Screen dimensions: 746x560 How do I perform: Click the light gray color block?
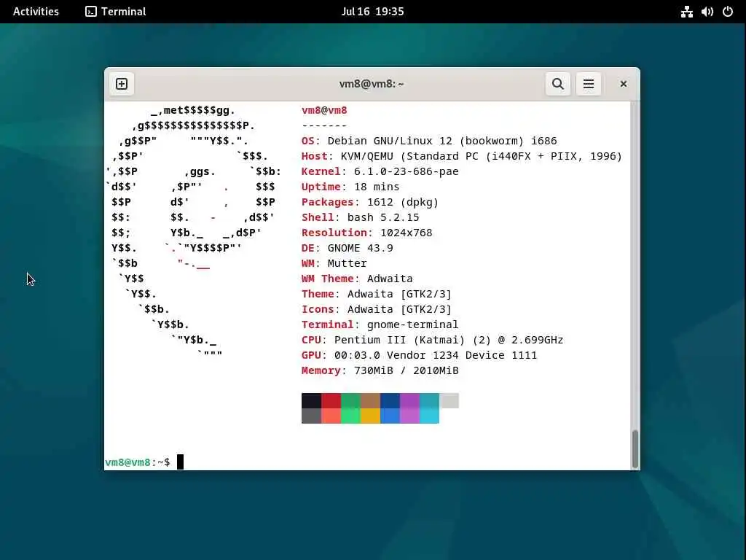click(449, 400)
